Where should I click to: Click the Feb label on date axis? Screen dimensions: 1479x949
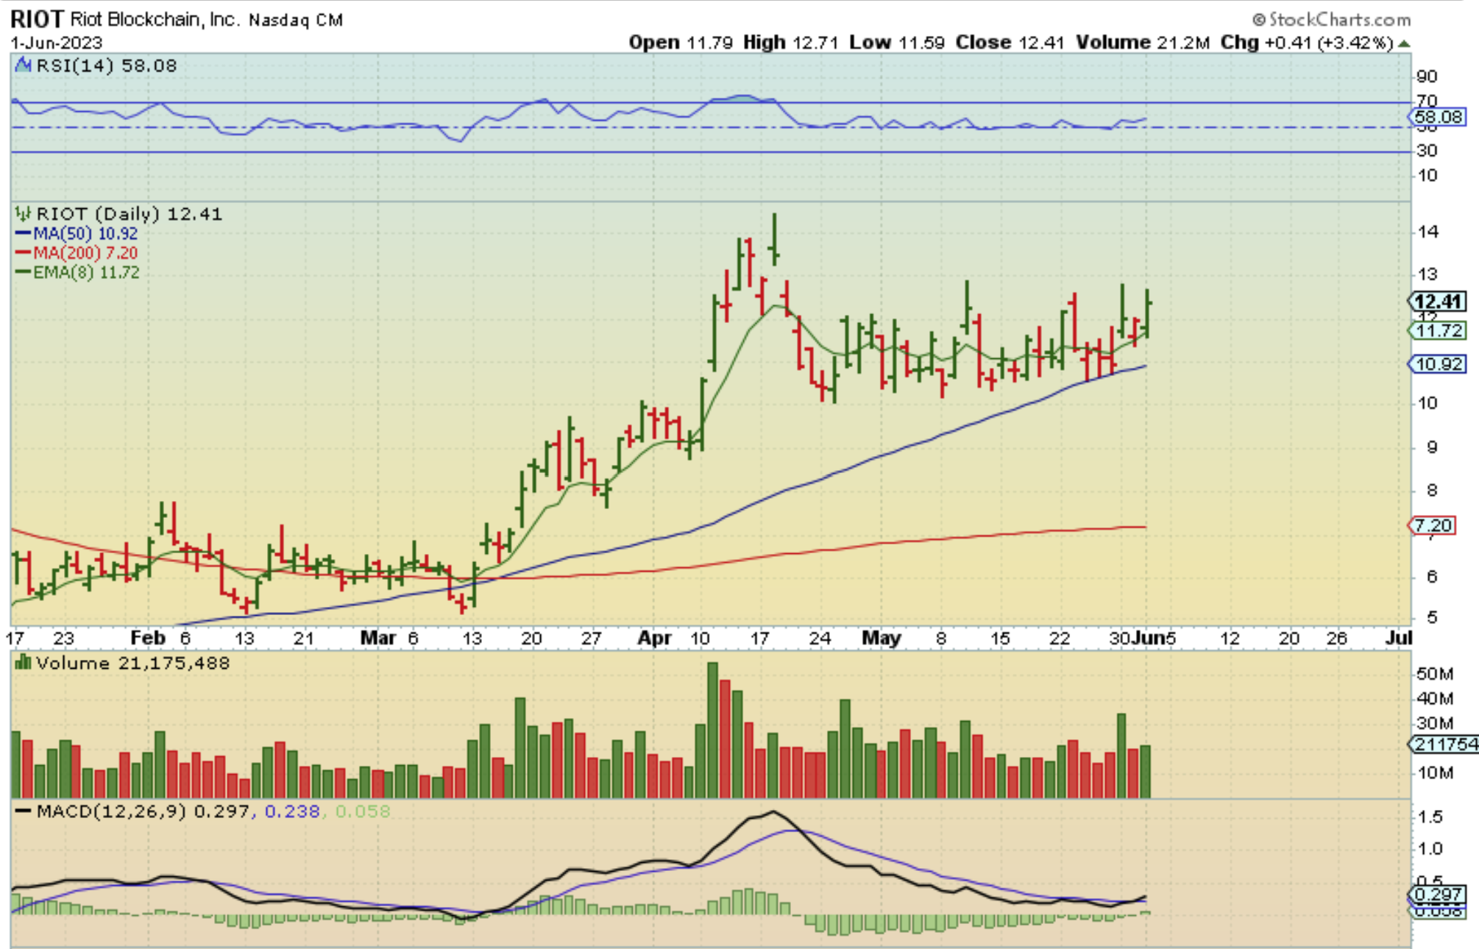tap(147, 638)
